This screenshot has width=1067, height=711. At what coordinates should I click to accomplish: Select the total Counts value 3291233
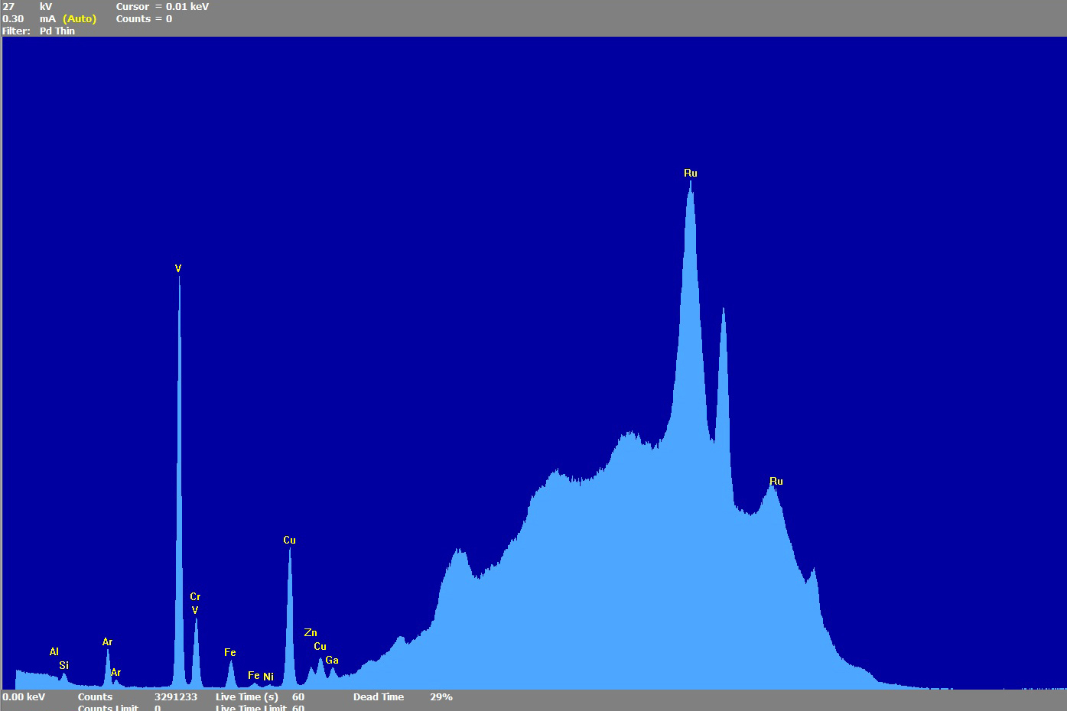tap(175, 696)
